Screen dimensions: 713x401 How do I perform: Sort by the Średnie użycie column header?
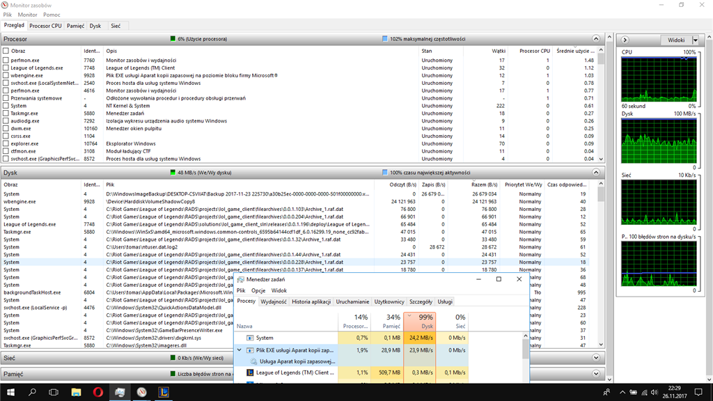coord(574,51)
